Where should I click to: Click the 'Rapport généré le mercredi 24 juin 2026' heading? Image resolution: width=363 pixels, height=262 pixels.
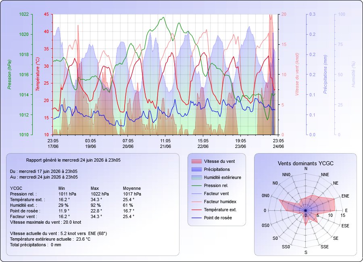[x=73, y=160]
